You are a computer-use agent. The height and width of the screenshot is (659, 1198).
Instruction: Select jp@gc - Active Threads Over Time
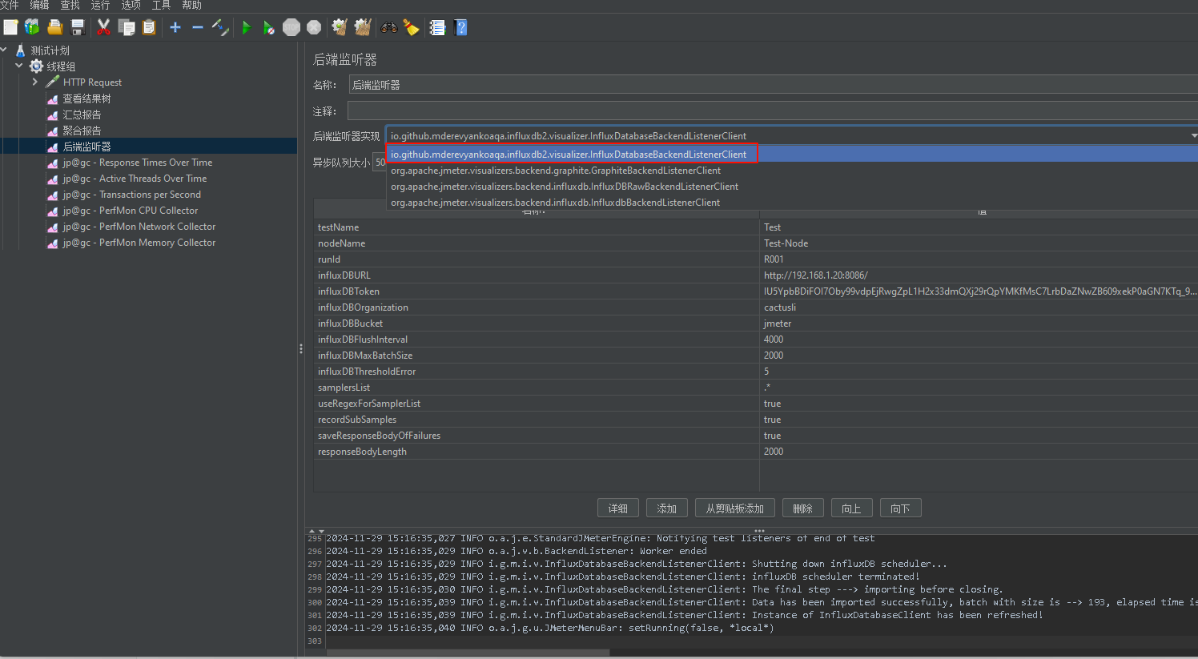pyautogui.click(x=135, y=179)
